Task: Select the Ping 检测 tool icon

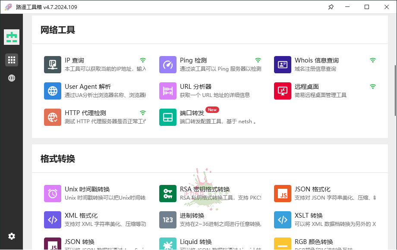Action: [168, 65]
